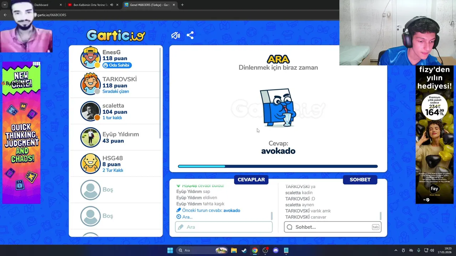
Task: Click the chat panel scrollbar
Action: click(x=380, y=216)
